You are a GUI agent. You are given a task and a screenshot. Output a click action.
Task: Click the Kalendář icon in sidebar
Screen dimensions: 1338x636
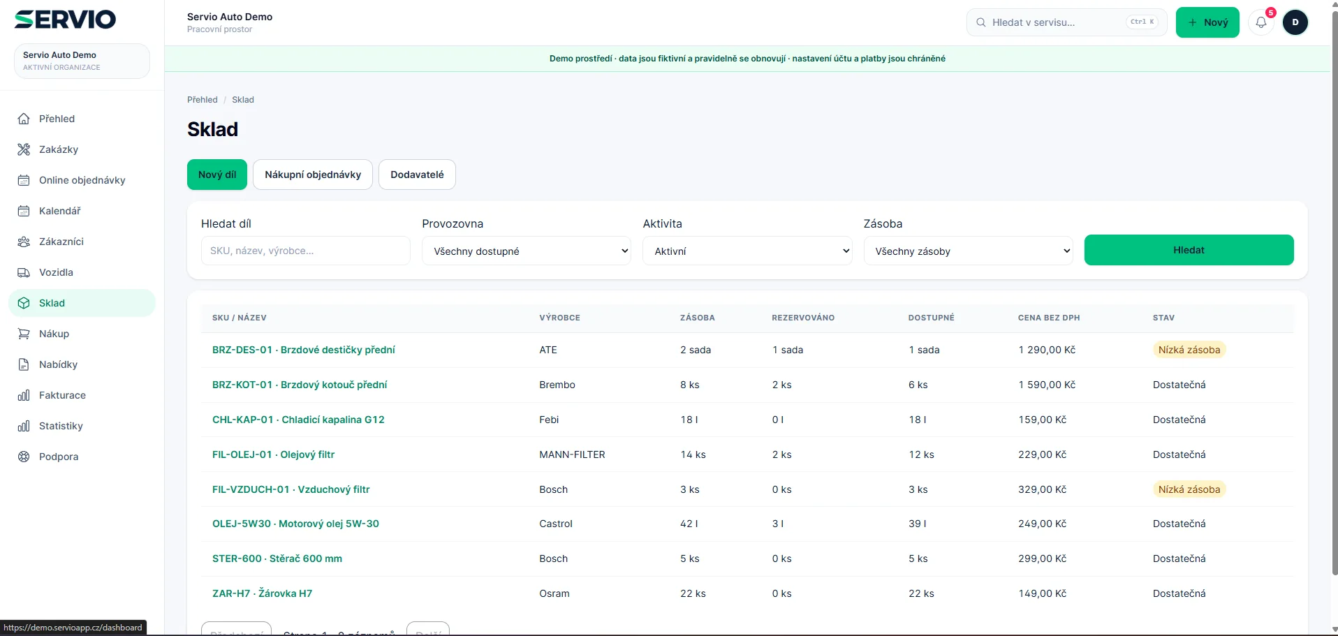click(24, 211)
